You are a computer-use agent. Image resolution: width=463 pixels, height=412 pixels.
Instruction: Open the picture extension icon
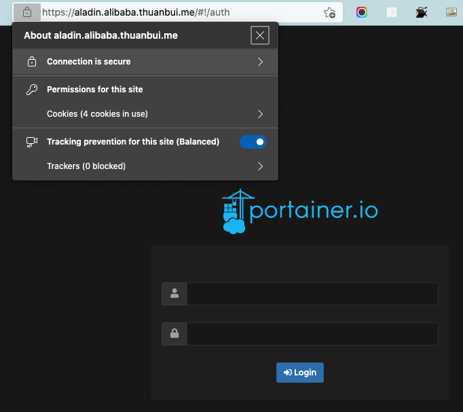(x=451, y=12)
